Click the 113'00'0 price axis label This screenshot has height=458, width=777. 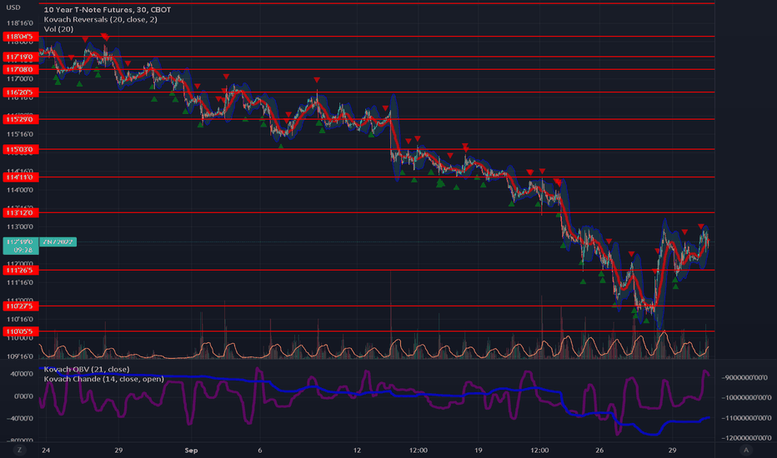click(x=20, y=227)
